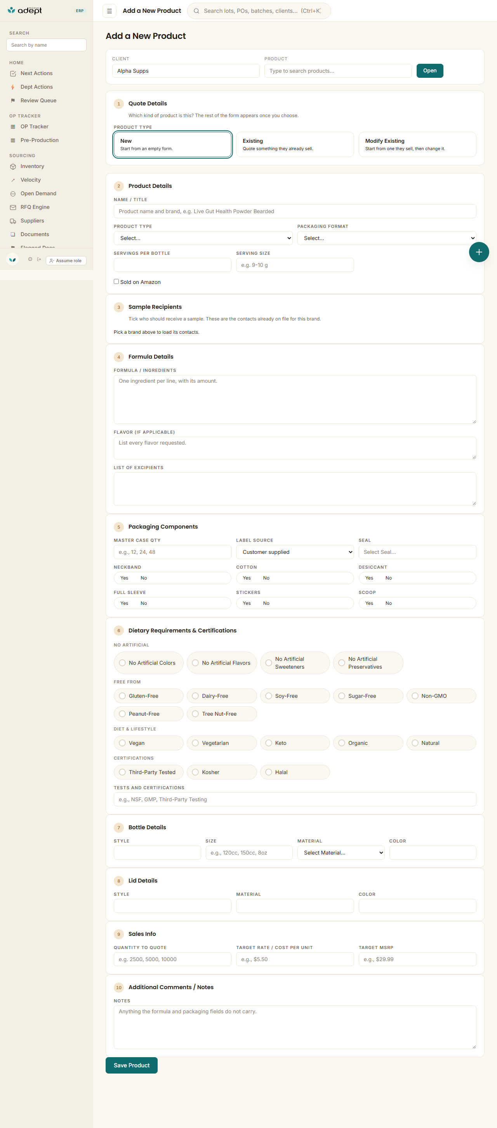This screenshot has width=497, height=1128.
Task: Click the Product search field
Action: tap(337, 71)
